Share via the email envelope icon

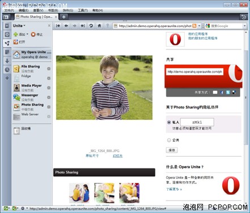pyautogui.click(x=215, y=93)
